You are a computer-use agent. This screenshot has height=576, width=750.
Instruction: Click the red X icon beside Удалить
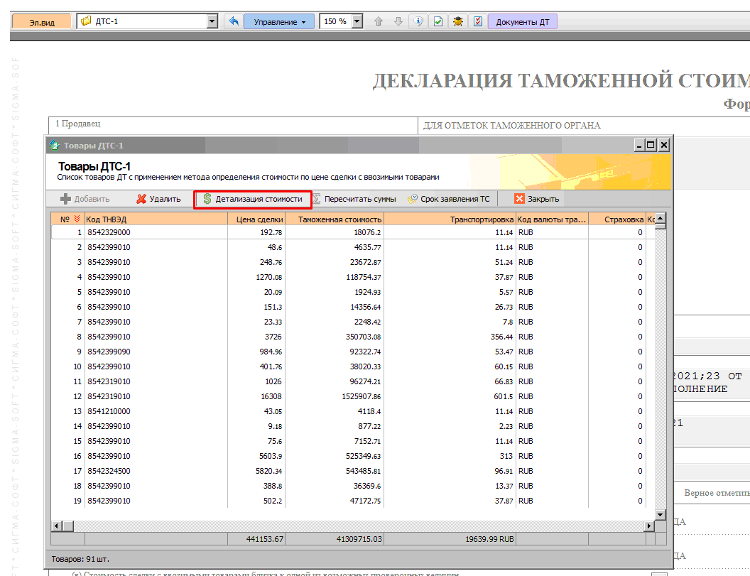pyautogui.click(x=141, y=199)
